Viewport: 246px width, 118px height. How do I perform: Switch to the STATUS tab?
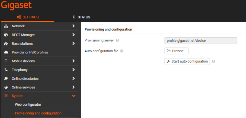click(x=81, y=17)
